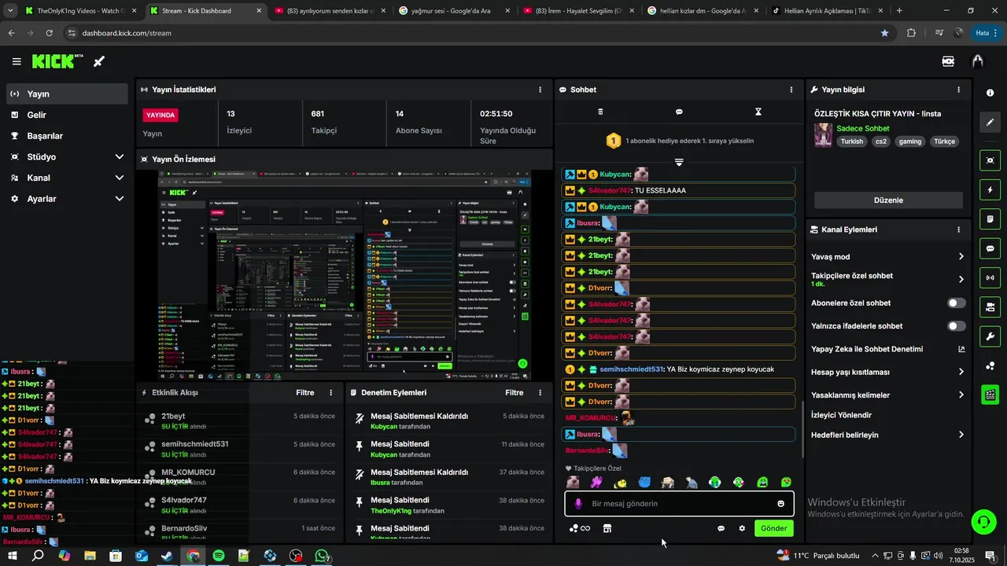Image resolution: width=1007 pixels, height=566 pixels.
Task: Open WhatsApp from the Windows taskbar
Action: pos(322,556)
